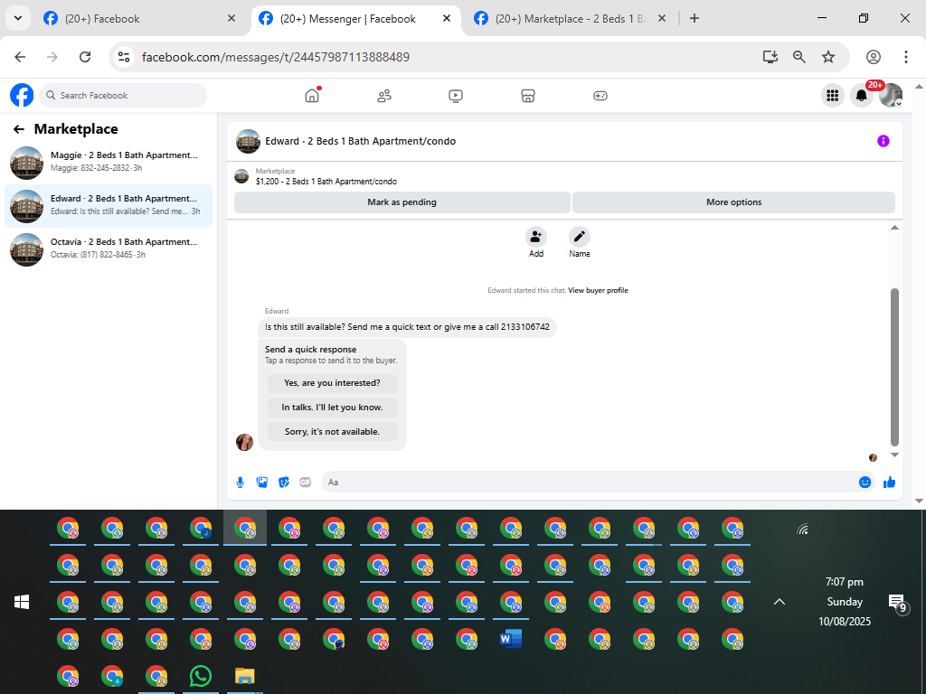Click the purple conversation information icon
The image size is (926, 694).
tap(883, 141)
